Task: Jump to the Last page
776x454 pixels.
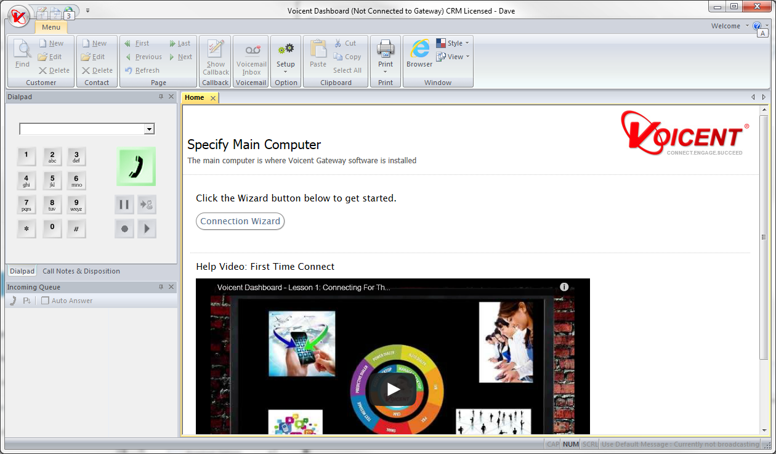Action: 180,44
